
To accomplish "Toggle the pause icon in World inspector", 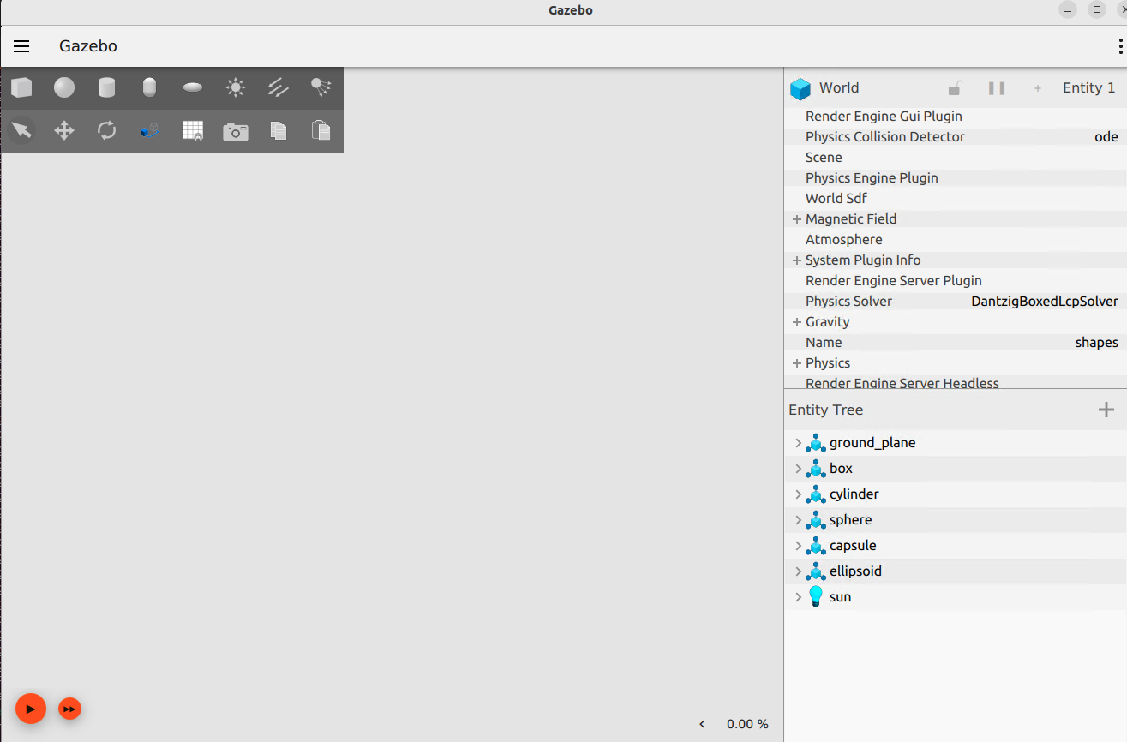I will coord(996,87).
